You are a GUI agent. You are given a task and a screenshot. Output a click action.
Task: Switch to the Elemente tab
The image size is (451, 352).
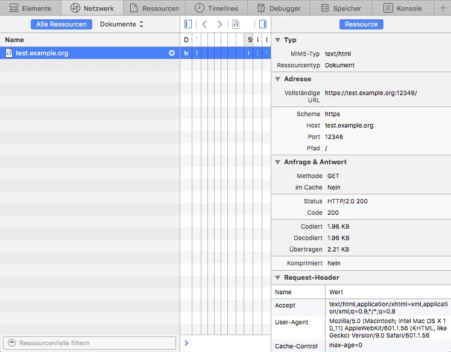[x=30, y=8]
